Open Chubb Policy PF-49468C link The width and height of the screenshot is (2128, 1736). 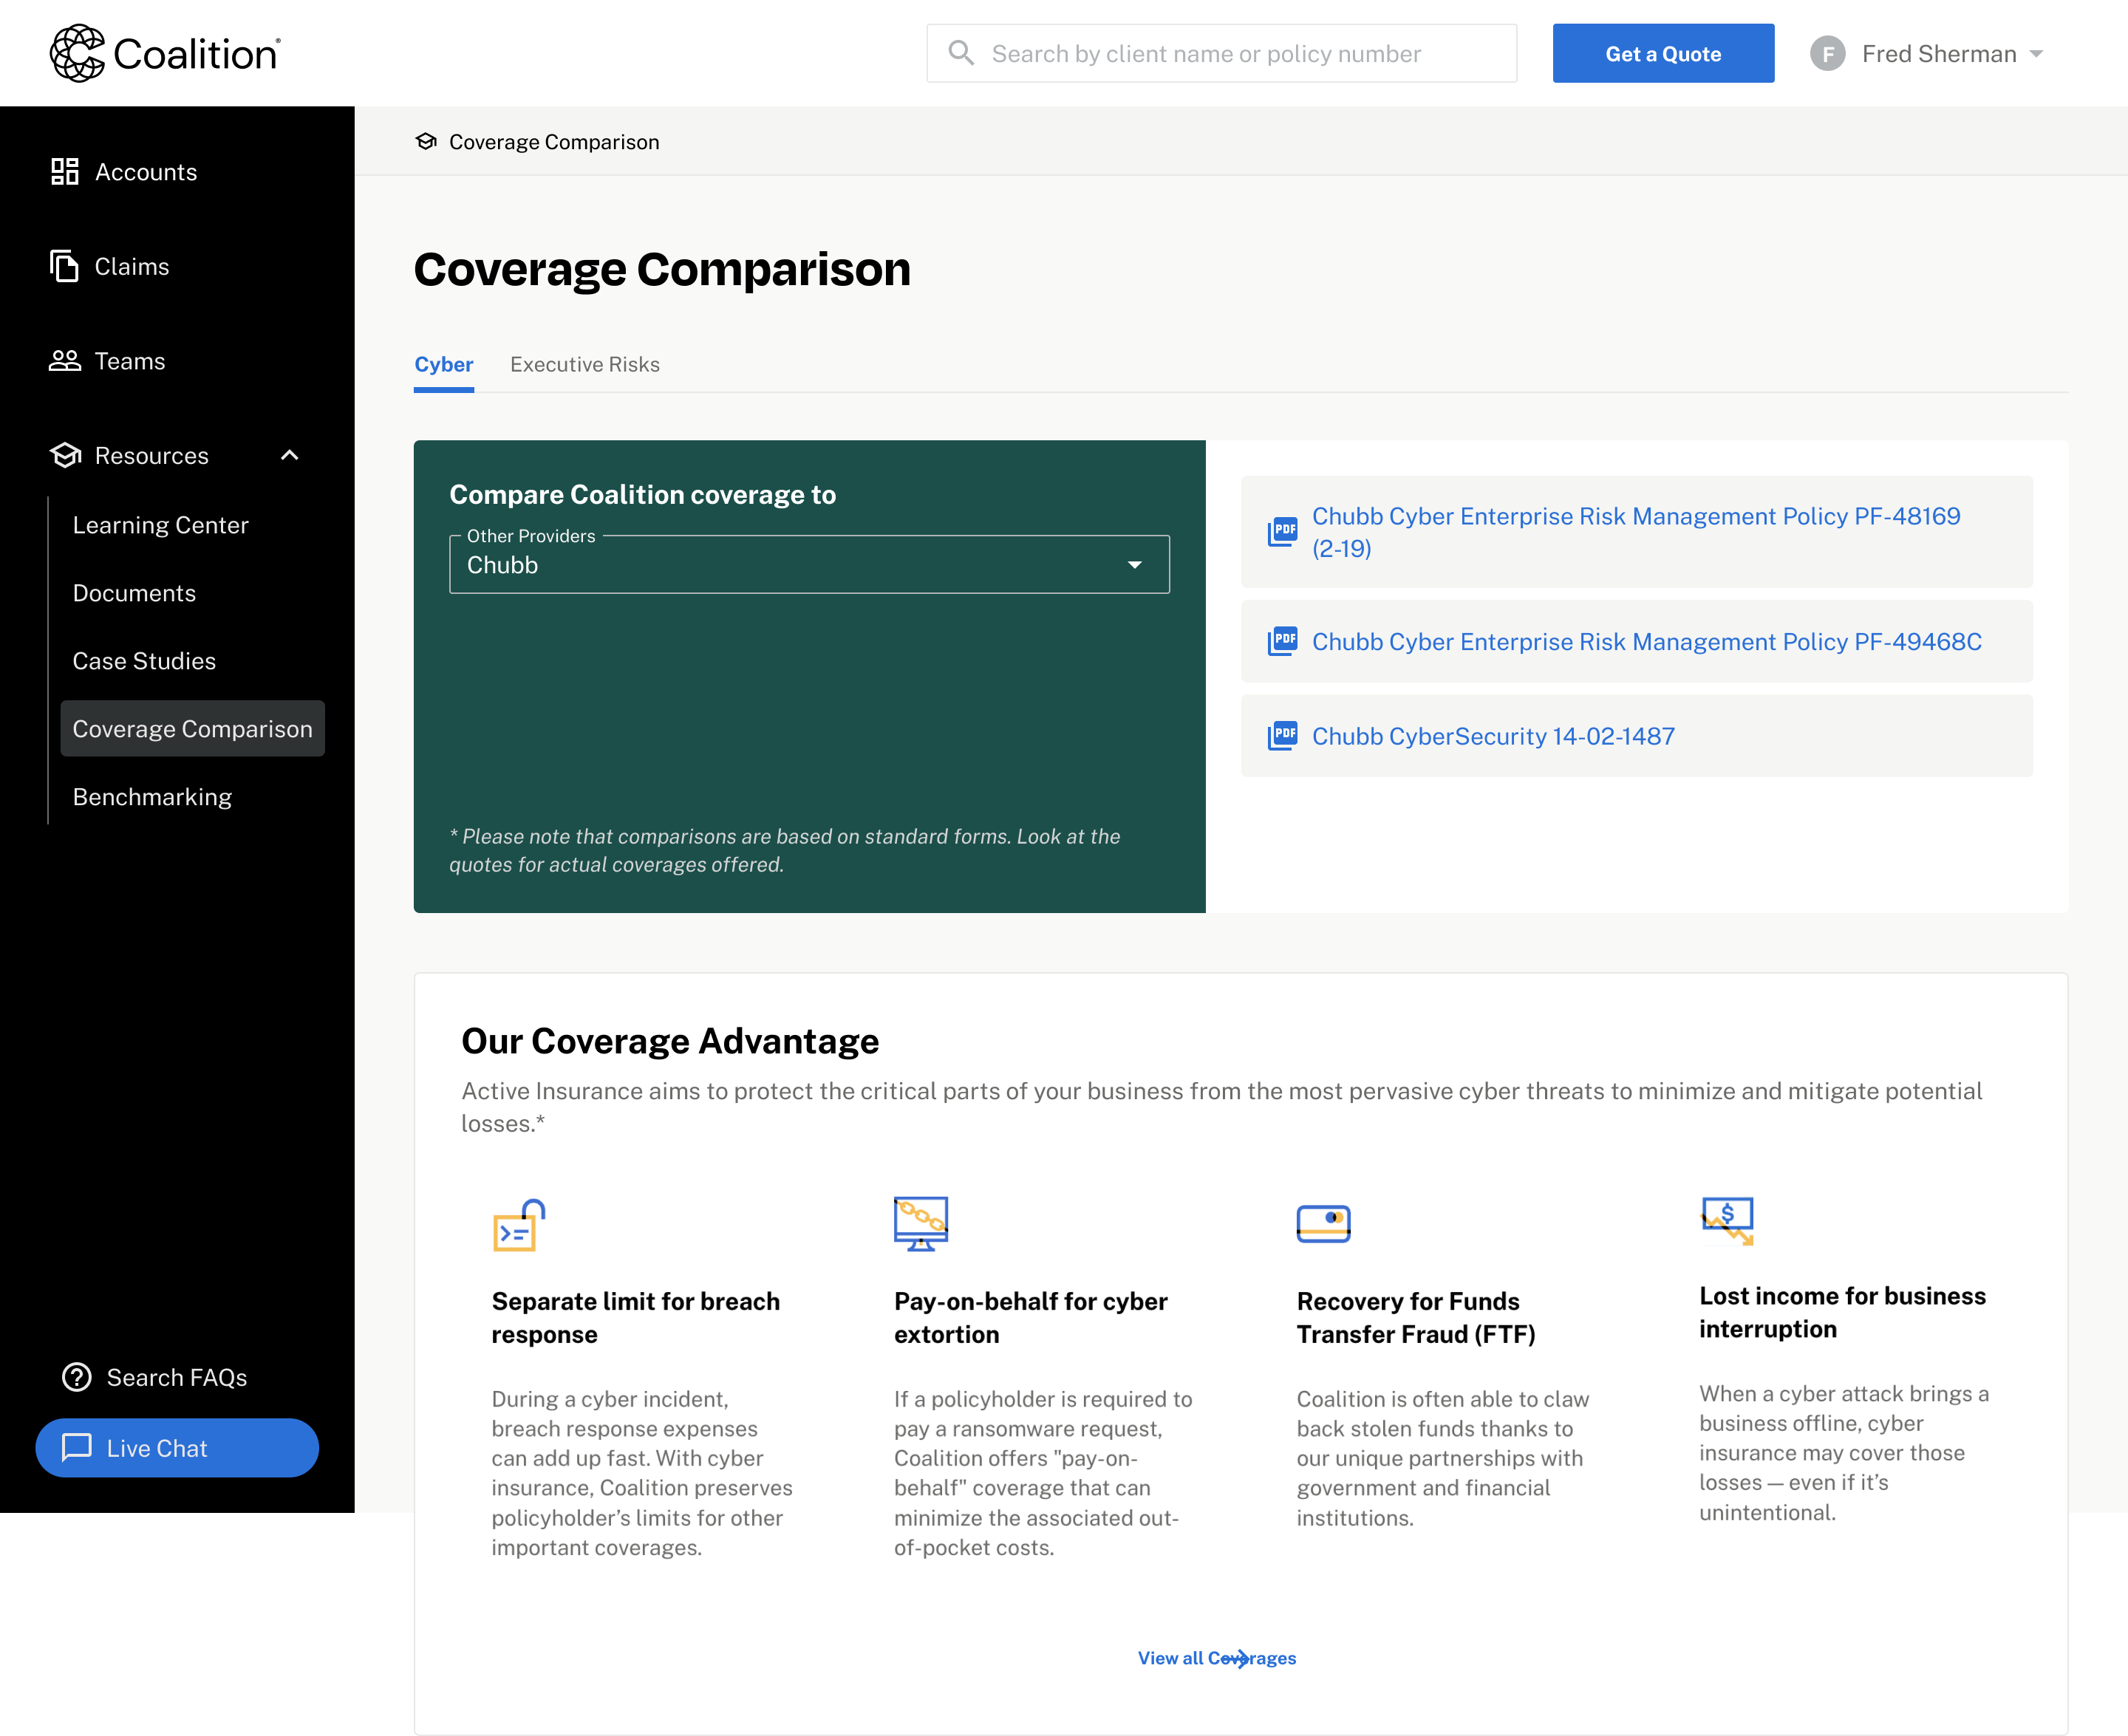tap(1646, 641)
